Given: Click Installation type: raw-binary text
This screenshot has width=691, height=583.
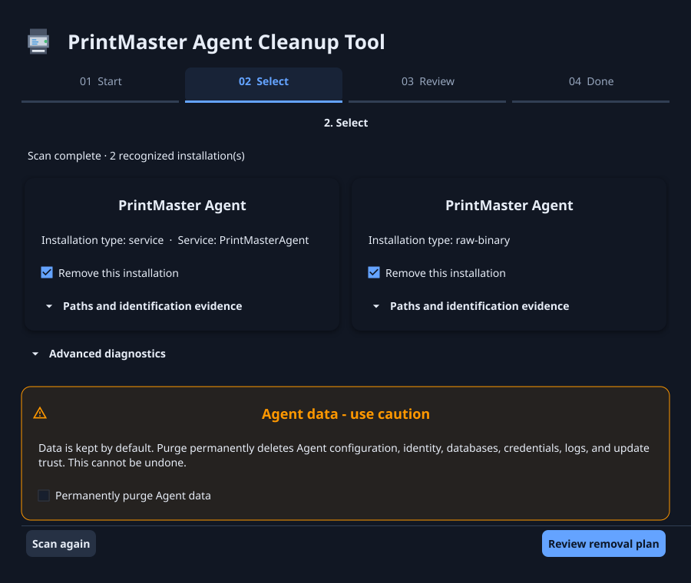Looking at the screenshot, I should (x=439, y=240).
